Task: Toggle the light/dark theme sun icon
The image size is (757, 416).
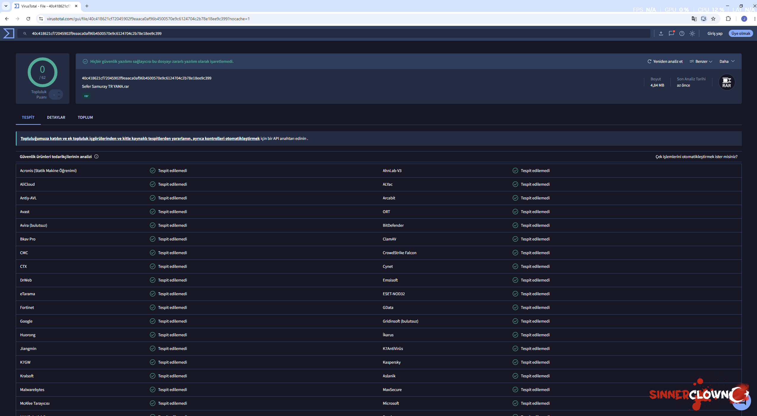Action: [x=692, y=34]
